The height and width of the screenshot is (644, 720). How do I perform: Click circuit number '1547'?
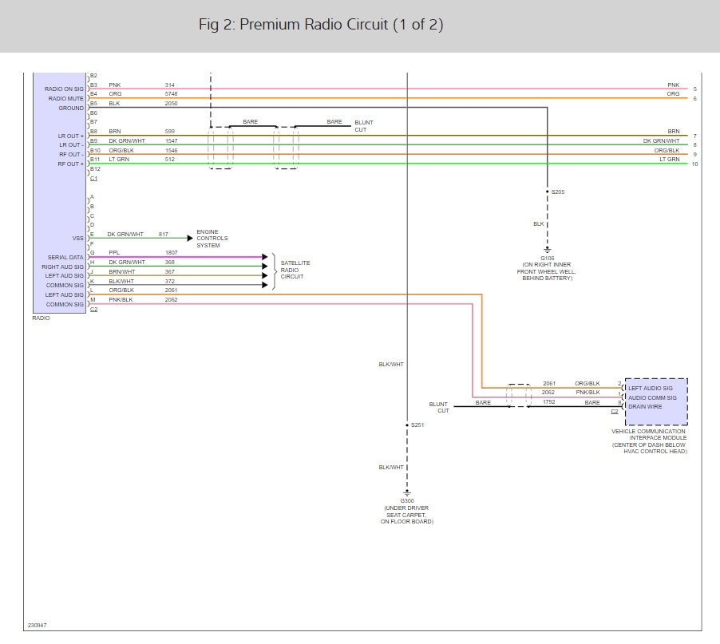[172, 141]
